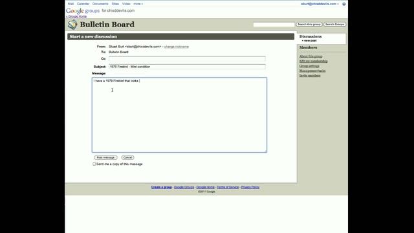The image size is (414, 233).
Task: Click the new post link under Discussions
Action: click(x=310, y=41)
